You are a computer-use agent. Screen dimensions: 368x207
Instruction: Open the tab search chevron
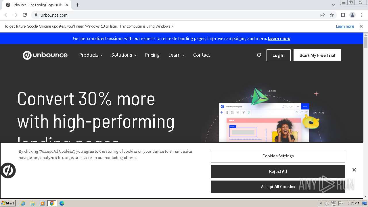333,5
